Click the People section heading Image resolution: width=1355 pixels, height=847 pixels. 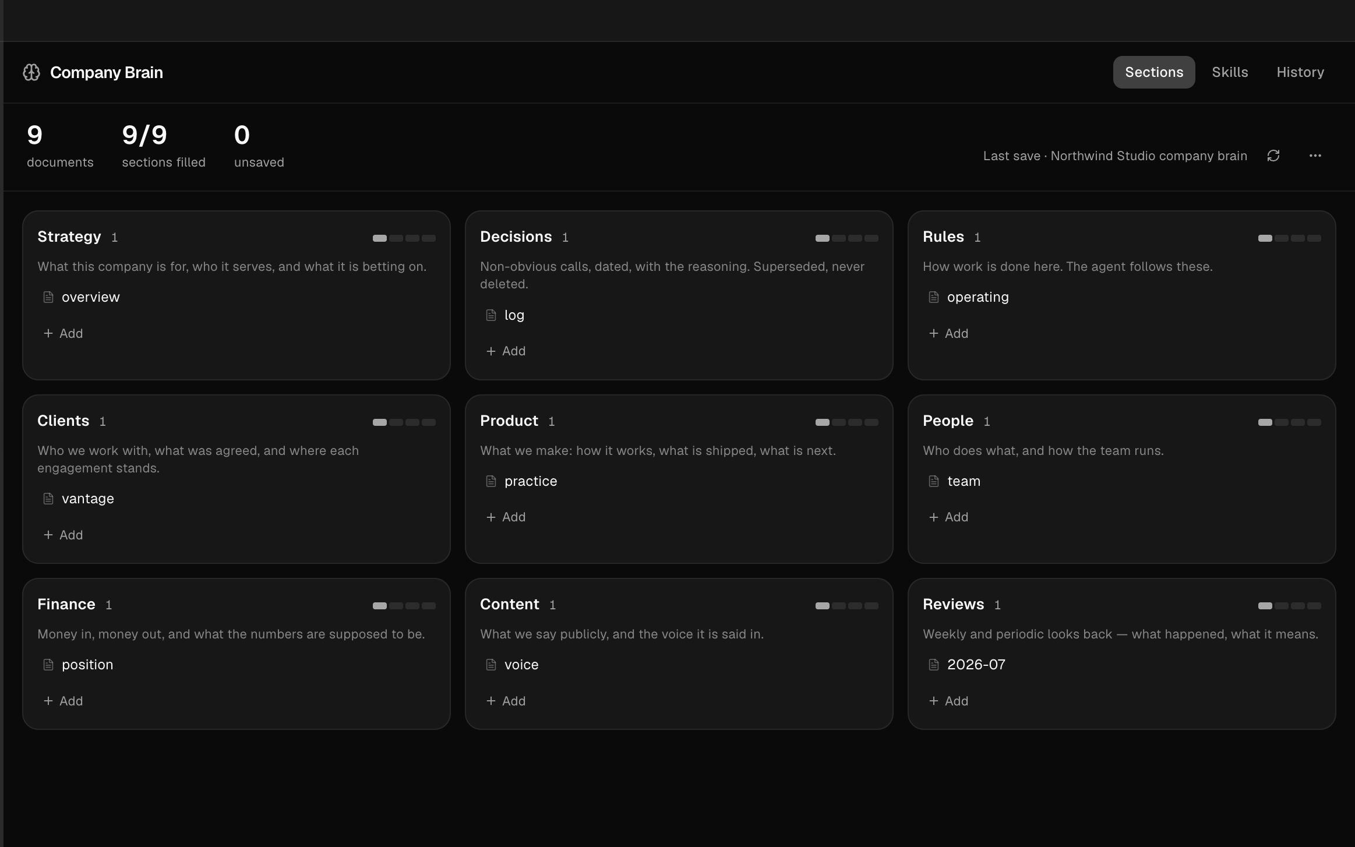tap(948, 421)
